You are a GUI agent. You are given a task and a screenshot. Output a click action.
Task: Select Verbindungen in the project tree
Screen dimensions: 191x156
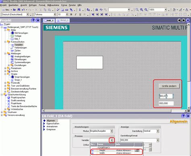tap(21, 48)
